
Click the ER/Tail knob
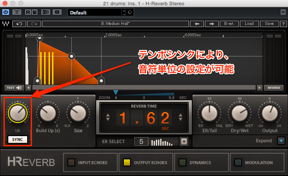[x=209, y=113]
